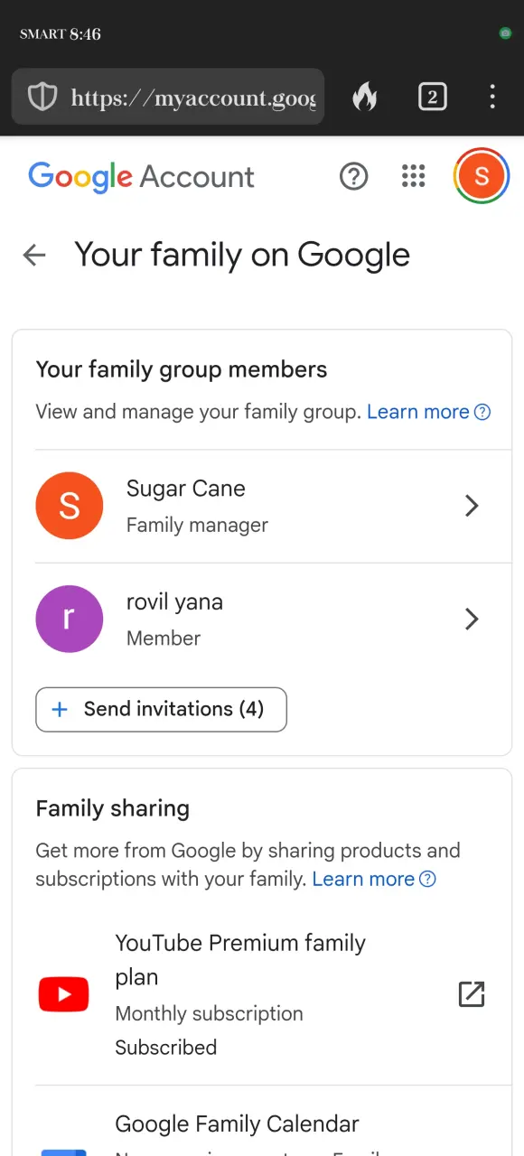524x1156 pixels.
Task: Open the Google Account help icon
Action: click(353, 176)
